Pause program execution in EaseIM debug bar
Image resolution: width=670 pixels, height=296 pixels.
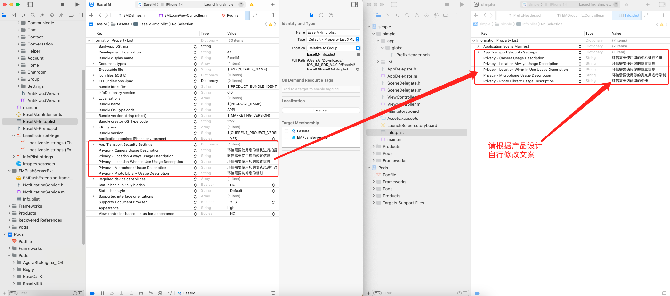click(102, 293)
